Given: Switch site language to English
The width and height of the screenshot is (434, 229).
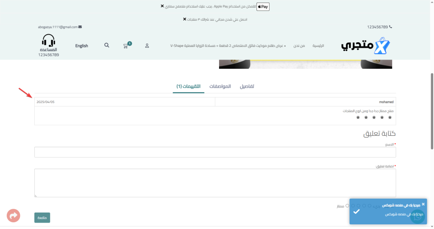Looking at the screenshot, I should click(x=81, y=46).
